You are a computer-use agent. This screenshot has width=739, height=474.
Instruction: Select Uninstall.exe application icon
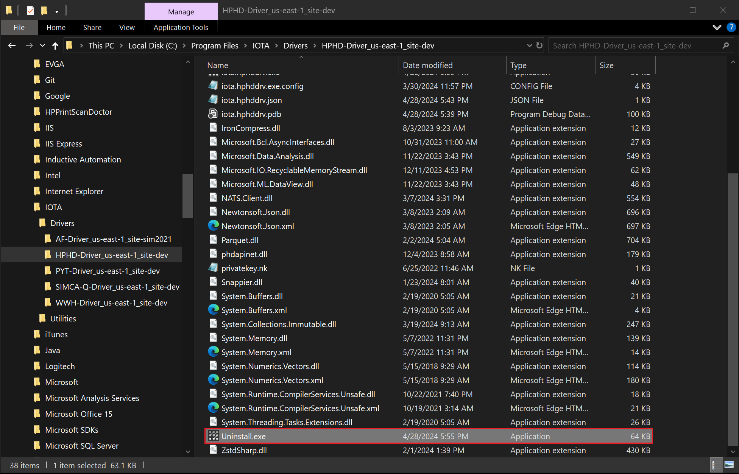[213, 436]
